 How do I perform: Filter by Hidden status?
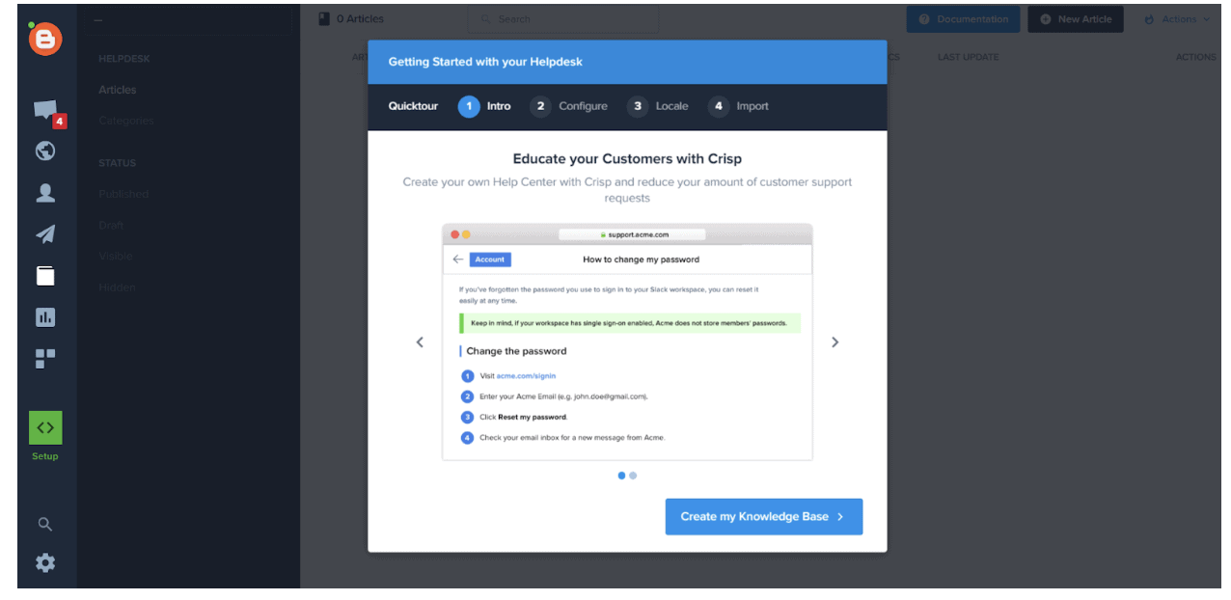[x=117, y=287]
